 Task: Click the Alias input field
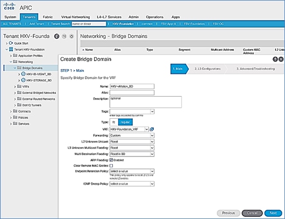click(x=132, y=92)
